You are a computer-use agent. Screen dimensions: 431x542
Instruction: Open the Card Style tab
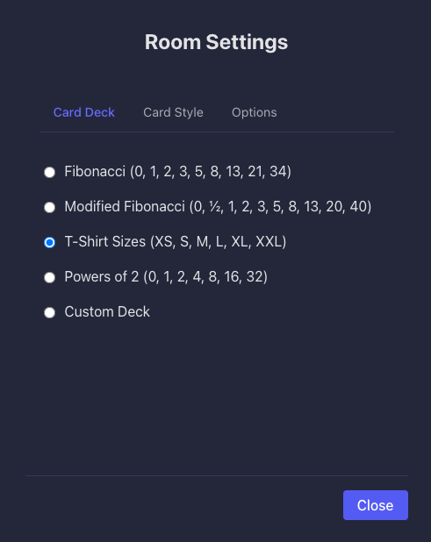click(173, 112)
